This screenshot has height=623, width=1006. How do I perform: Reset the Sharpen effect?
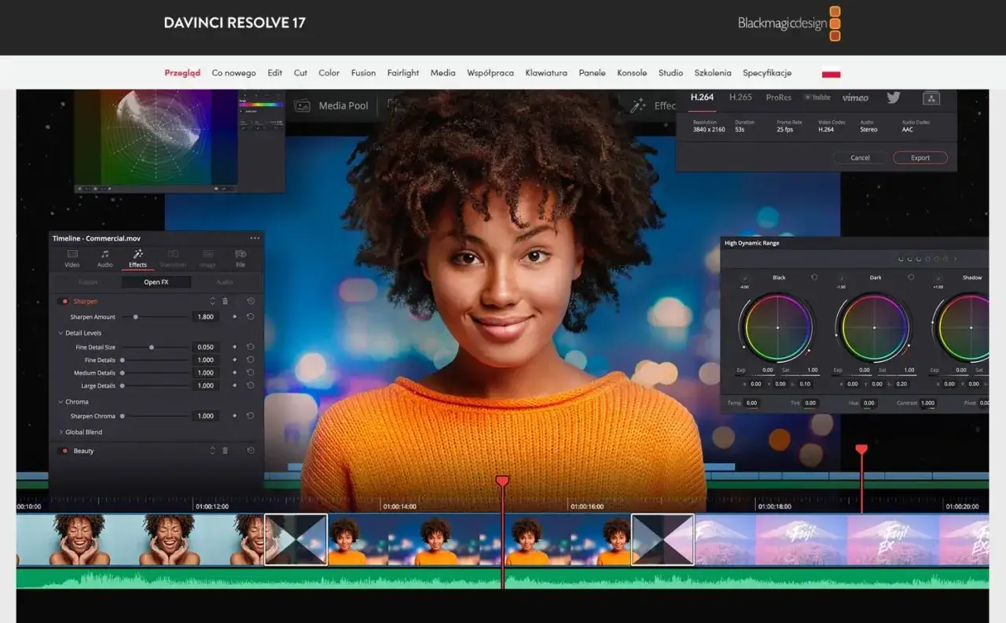251,301
